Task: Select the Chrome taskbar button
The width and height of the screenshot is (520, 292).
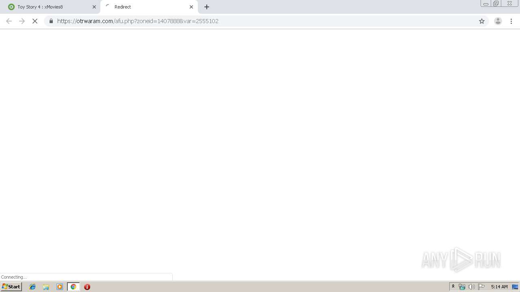Action: click(73, 287)
